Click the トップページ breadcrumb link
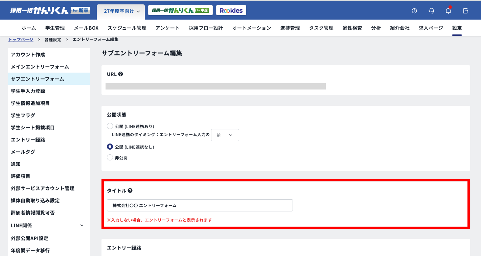 [x=21, y=40]
